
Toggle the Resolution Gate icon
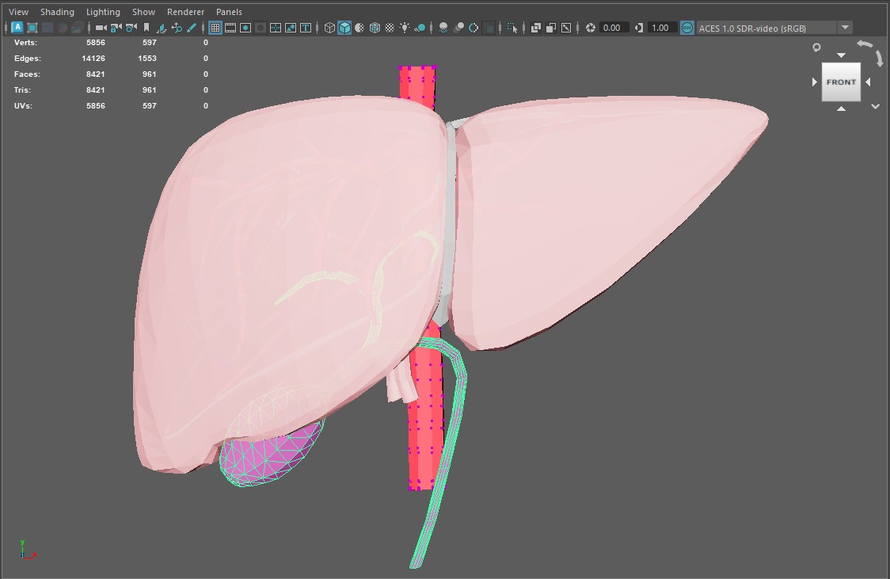click(x=245, y=28)
